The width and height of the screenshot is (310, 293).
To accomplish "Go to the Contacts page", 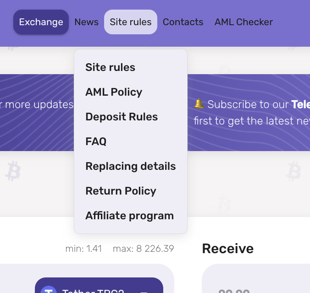I will pos(183,22).
